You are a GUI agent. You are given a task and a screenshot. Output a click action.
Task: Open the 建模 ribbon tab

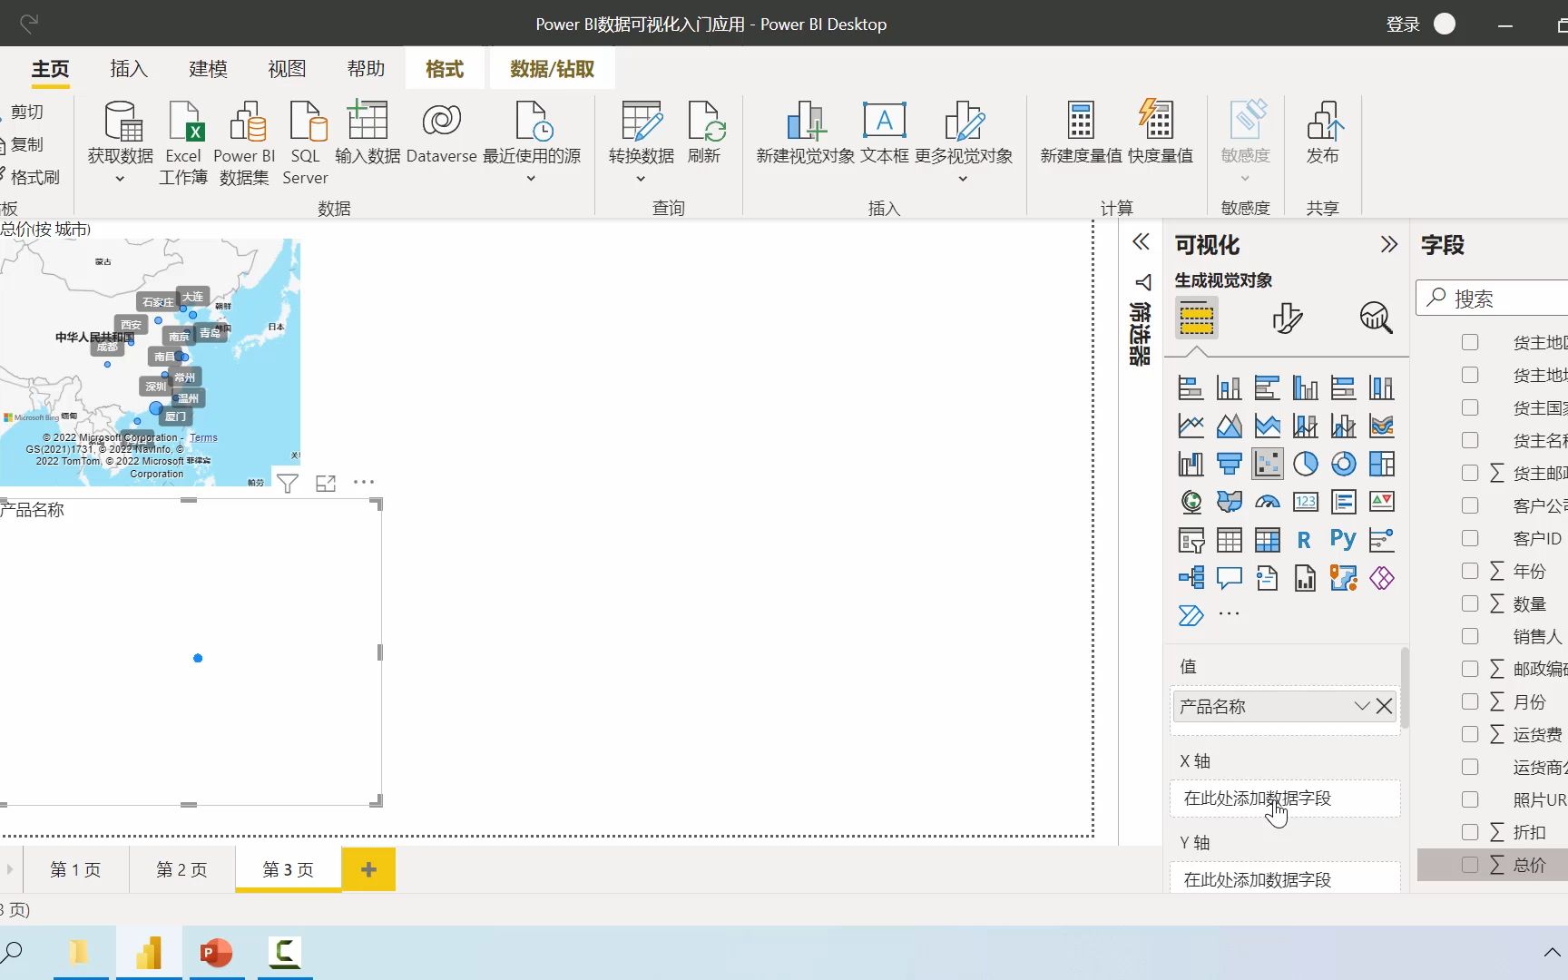pos(208,69)
